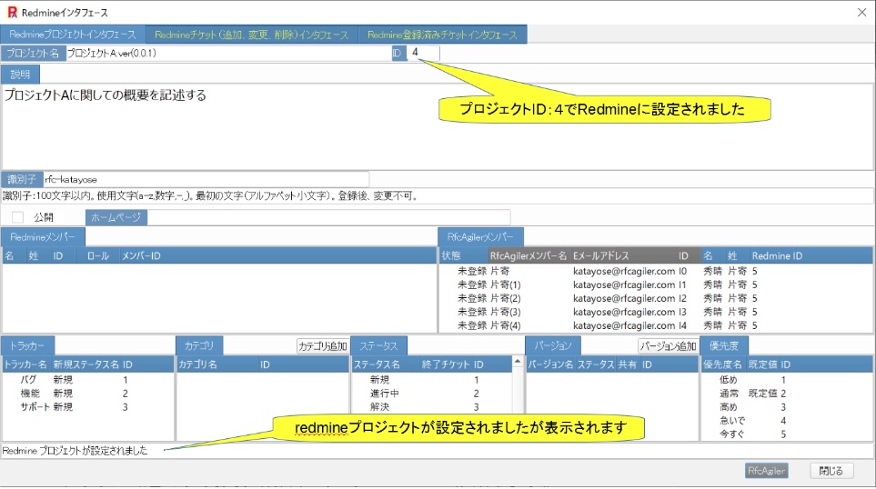
Task: Select the 片寄(4) member row
Action: 656,325
